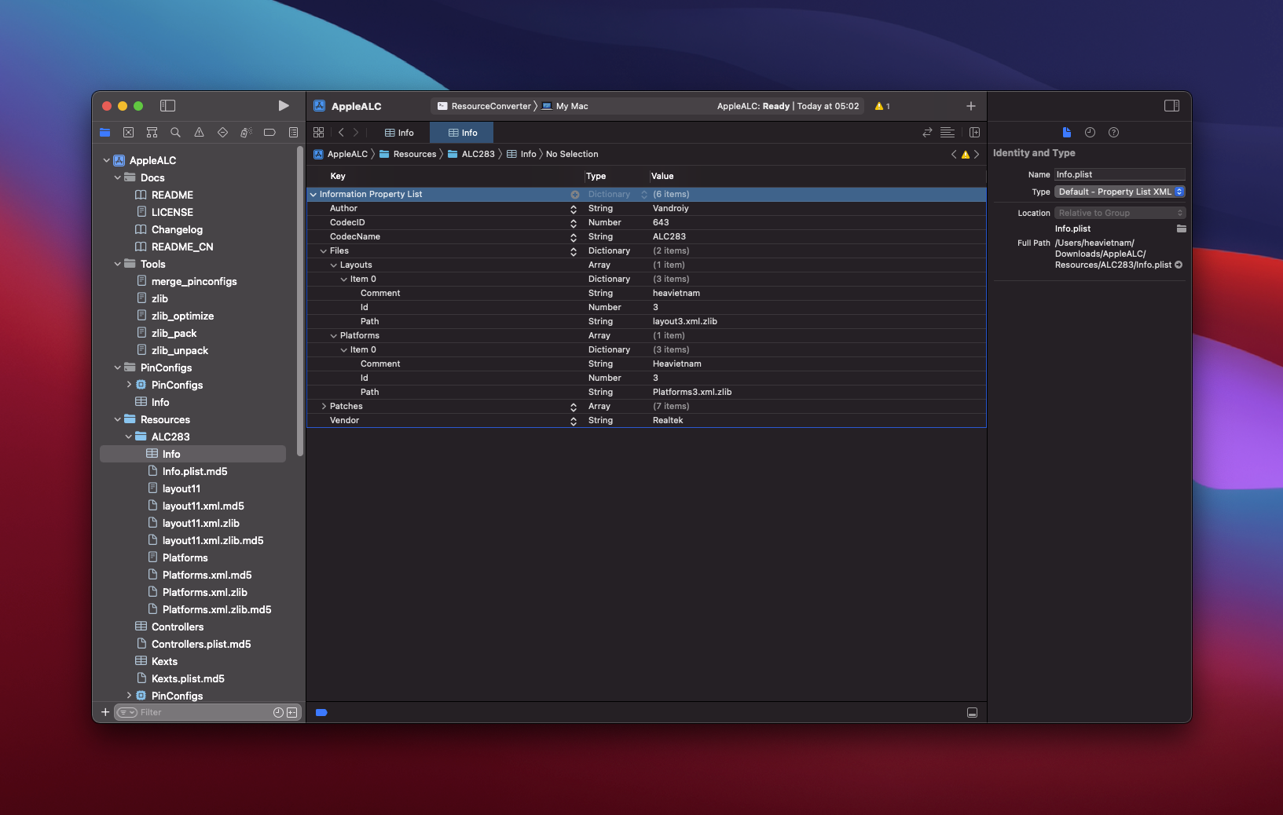Open README in the Docs group
The image size is (1283, 815).
(x=172, y=195)
